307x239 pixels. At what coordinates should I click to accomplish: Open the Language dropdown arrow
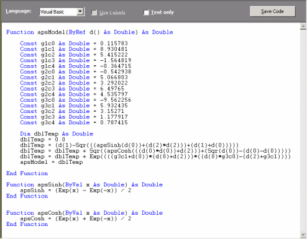point(80,12)
